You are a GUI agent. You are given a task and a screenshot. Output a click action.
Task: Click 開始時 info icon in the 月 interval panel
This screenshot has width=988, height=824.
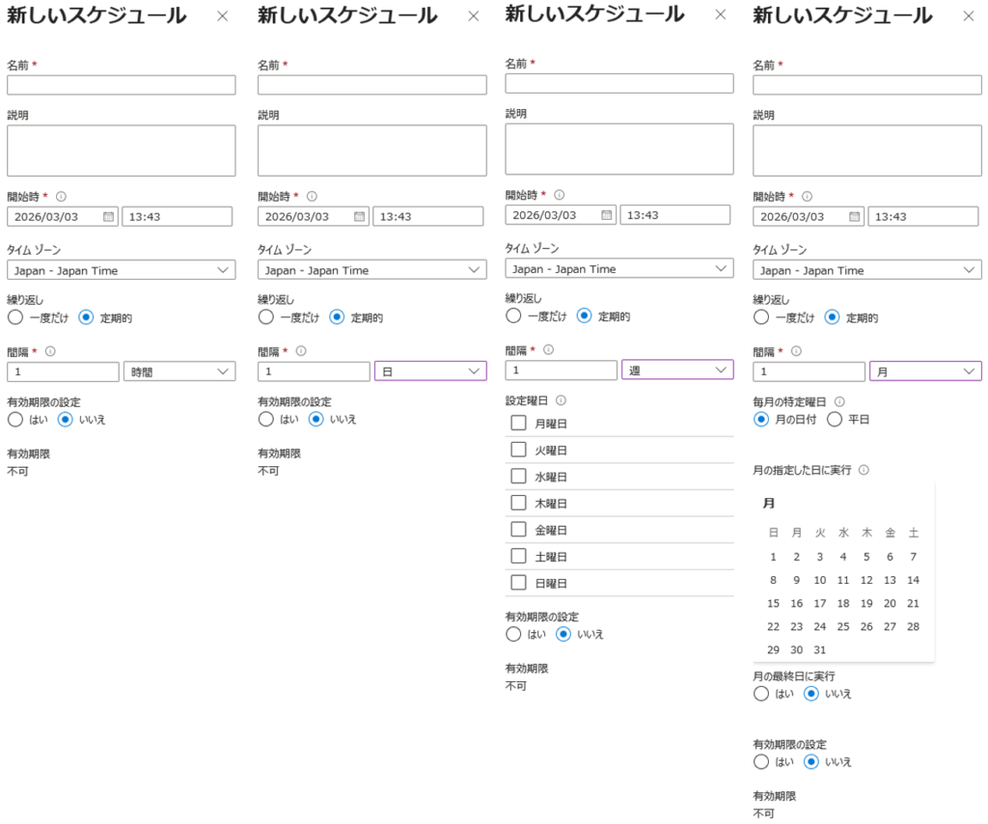[807, 196]
